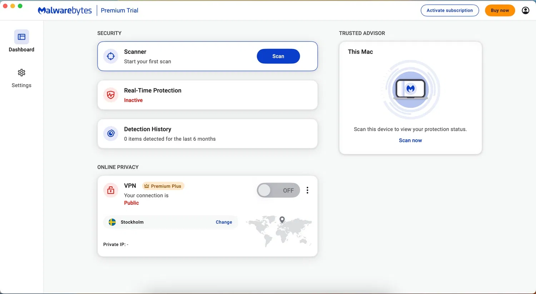
Task: Click the red Inactive status text
Action: tap(133, 100)
